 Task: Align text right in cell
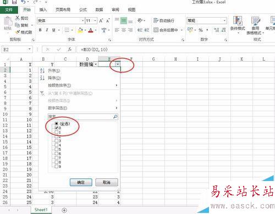click(x=130, y=30)
